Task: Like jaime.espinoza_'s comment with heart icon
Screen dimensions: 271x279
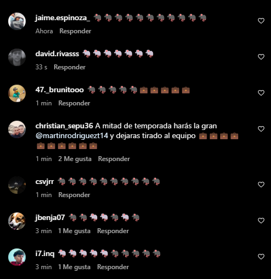Action: [261, 21]
